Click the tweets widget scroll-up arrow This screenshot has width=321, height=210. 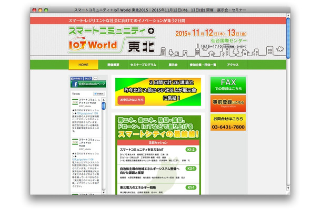click(x=104, y=100)
